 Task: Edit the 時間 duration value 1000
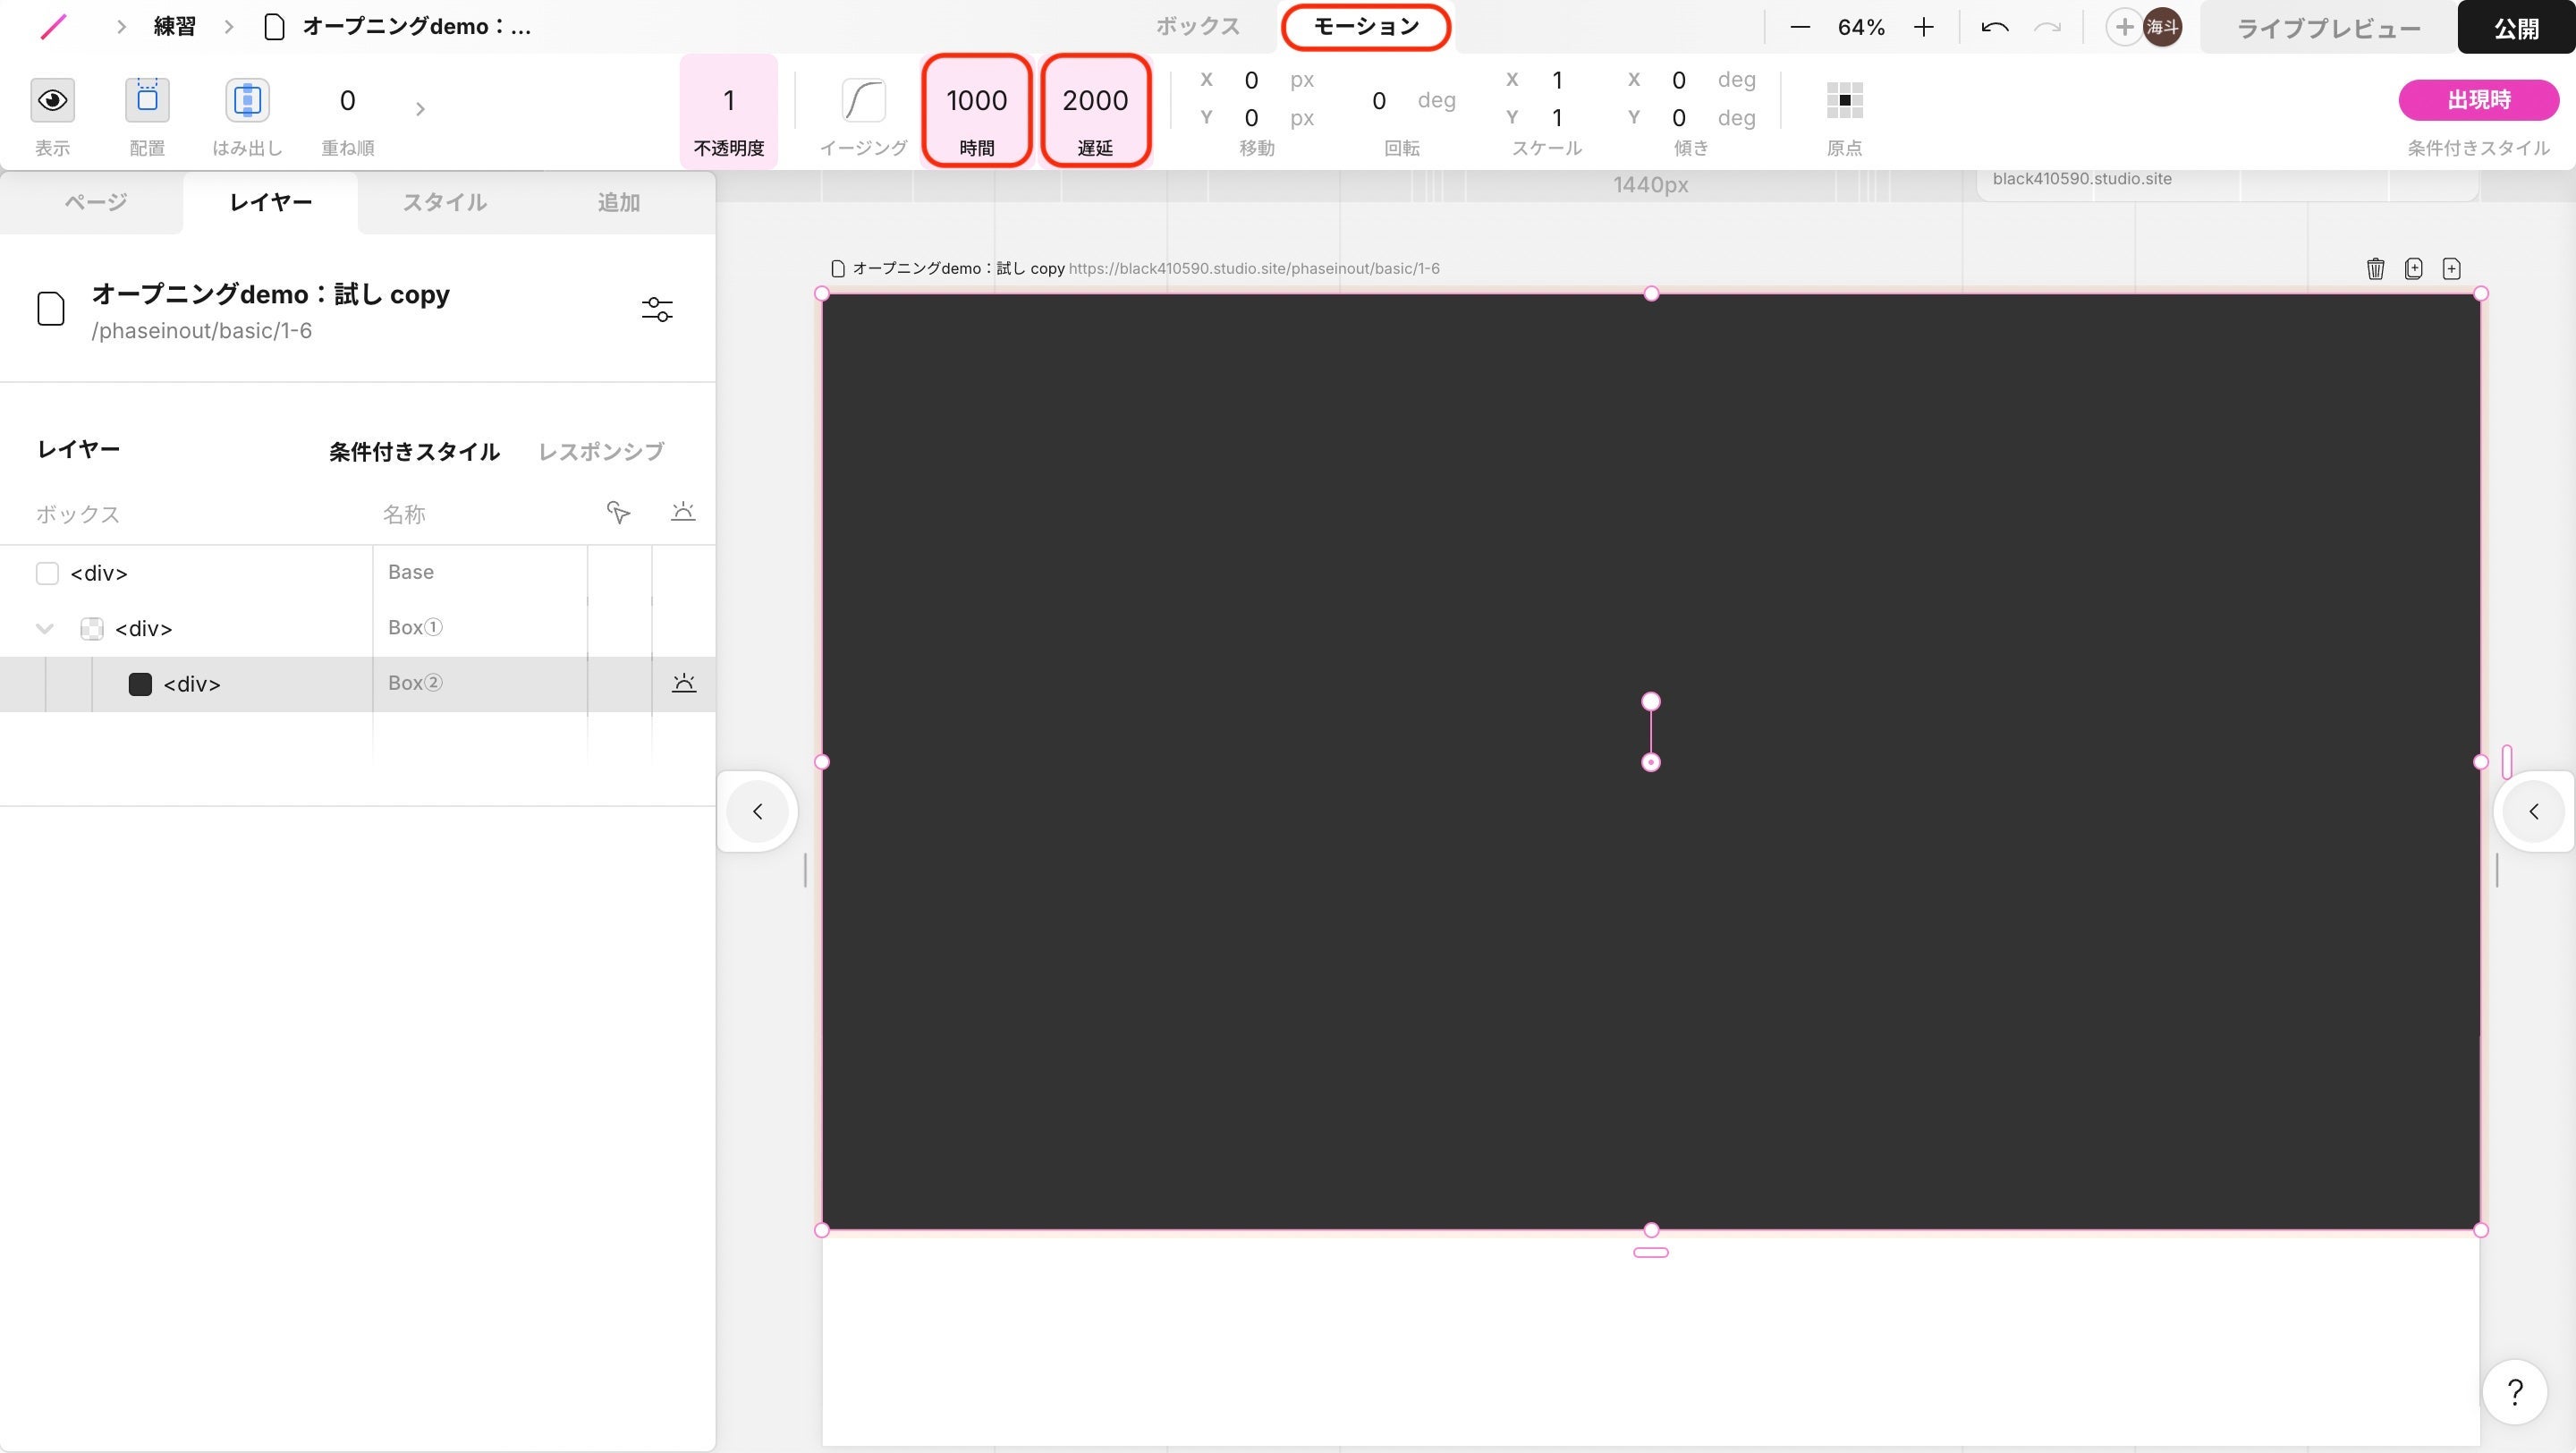click(977, 100)
